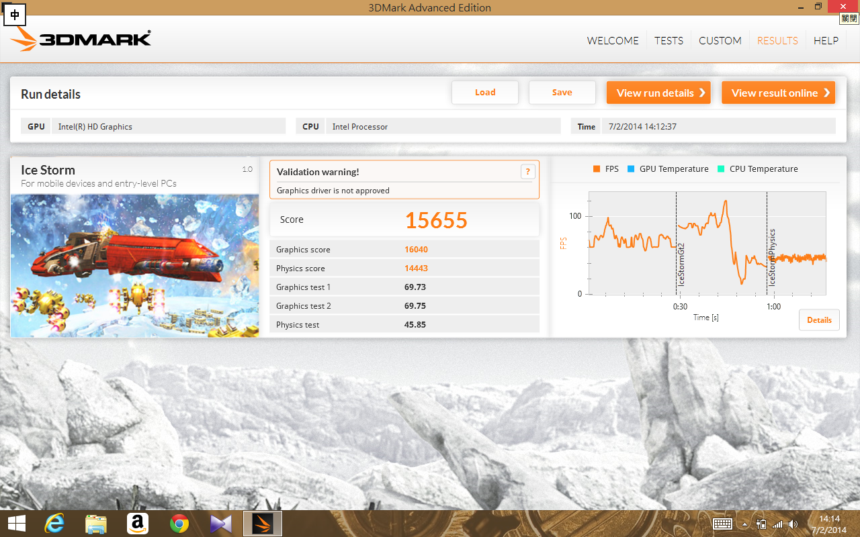Open View result online button

click(x=778, y=93)
